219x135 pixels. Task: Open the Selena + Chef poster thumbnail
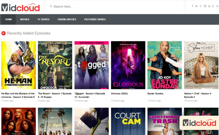[201, 65]
